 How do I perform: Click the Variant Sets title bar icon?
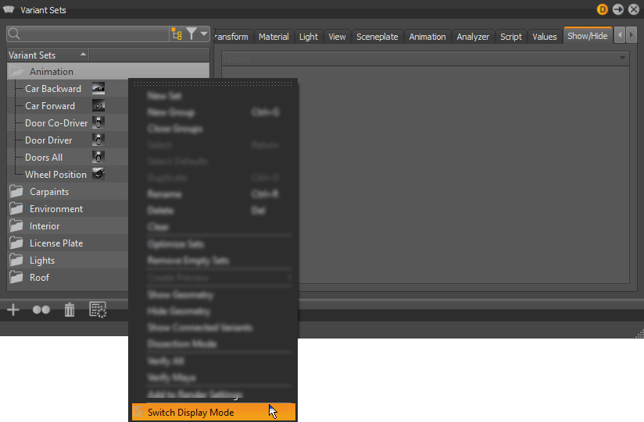click(x=9, y=9)
